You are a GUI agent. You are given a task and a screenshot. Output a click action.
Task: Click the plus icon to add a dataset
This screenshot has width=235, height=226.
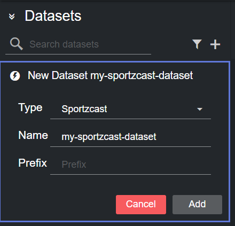(x=215, y=44)
